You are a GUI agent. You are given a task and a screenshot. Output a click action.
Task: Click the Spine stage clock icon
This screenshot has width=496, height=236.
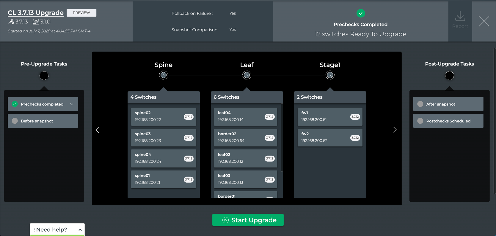pos(163,75)
